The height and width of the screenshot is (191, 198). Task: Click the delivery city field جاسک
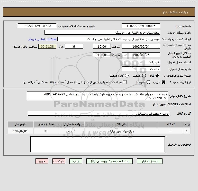point(141,69)
